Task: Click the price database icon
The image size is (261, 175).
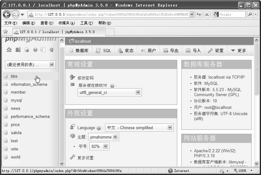Action: tap(6, 125)
